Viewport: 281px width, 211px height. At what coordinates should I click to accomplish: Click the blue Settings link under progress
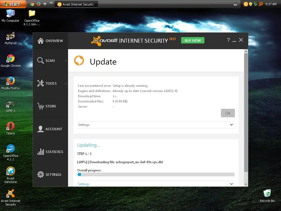tap(84, 184)
